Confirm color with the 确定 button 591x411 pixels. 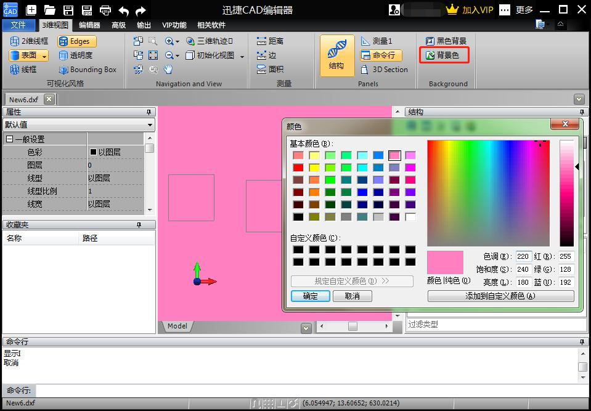(x=311, y=296)
